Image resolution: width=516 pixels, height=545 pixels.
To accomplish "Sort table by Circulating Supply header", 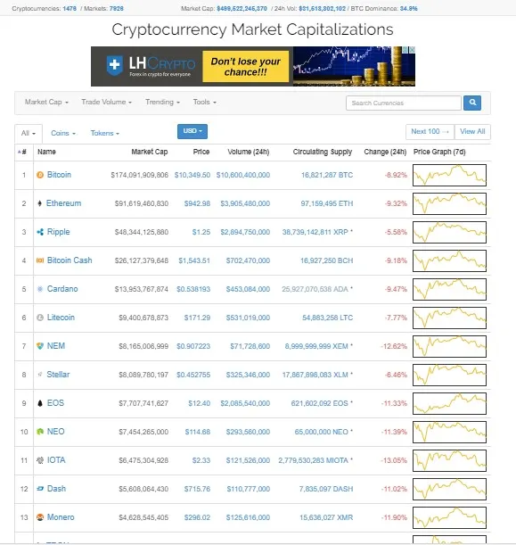I will (x=323, y=152).
